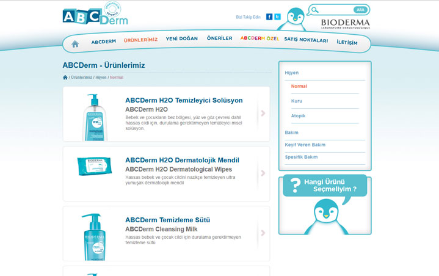Screen dimensions: 439x276
Task: Open the ÖNERİLER menu item
Action: (220, 38)
